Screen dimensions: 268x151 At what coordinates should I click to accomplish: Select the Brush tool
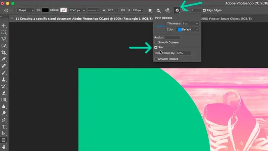(x=4, y=73)
